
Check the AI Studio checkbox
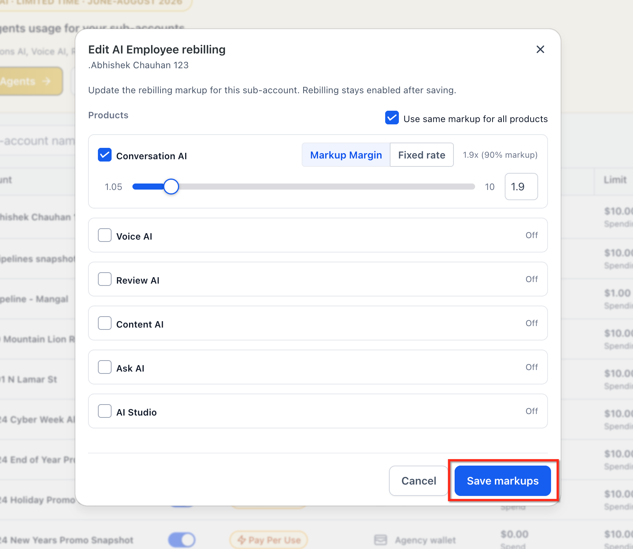point(105,411)
